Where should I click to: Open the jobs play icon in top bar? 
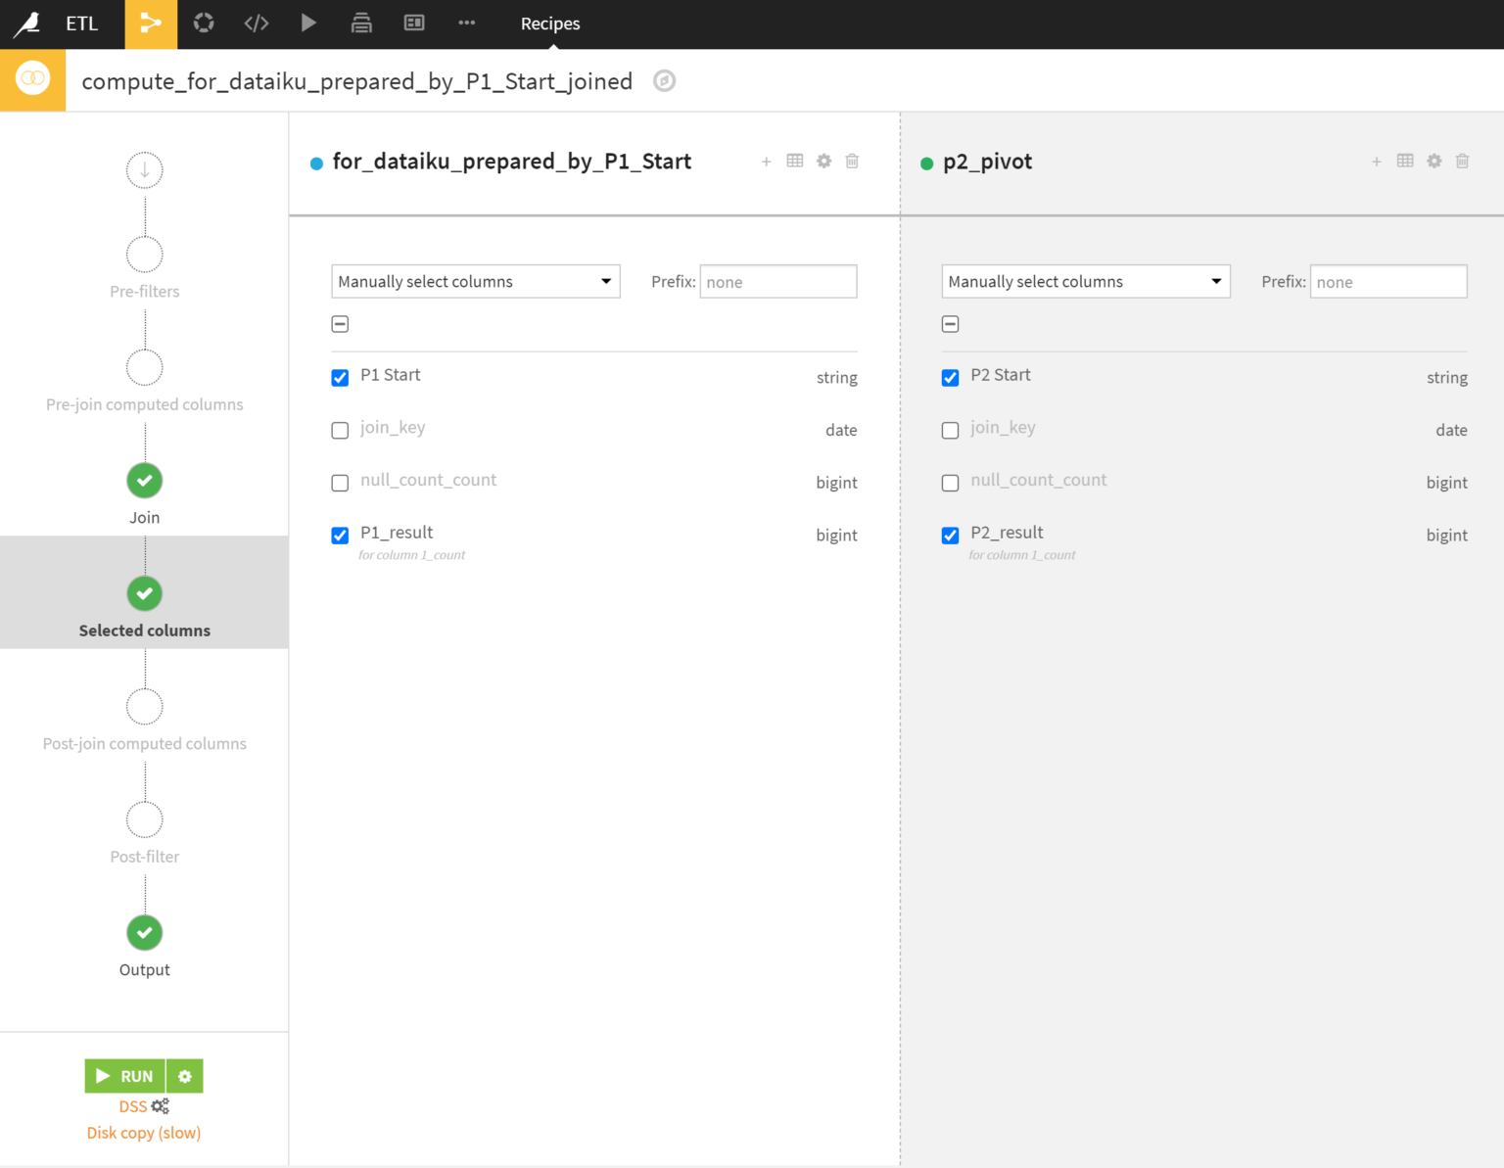pyautogui.click(x=308, y=23)
